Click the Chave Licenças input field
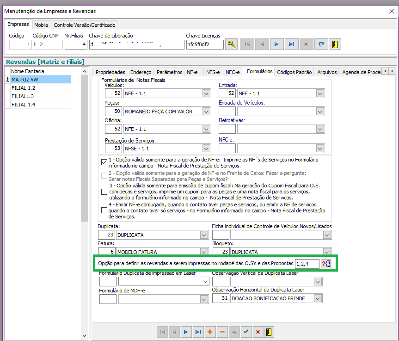 point(205,44)
